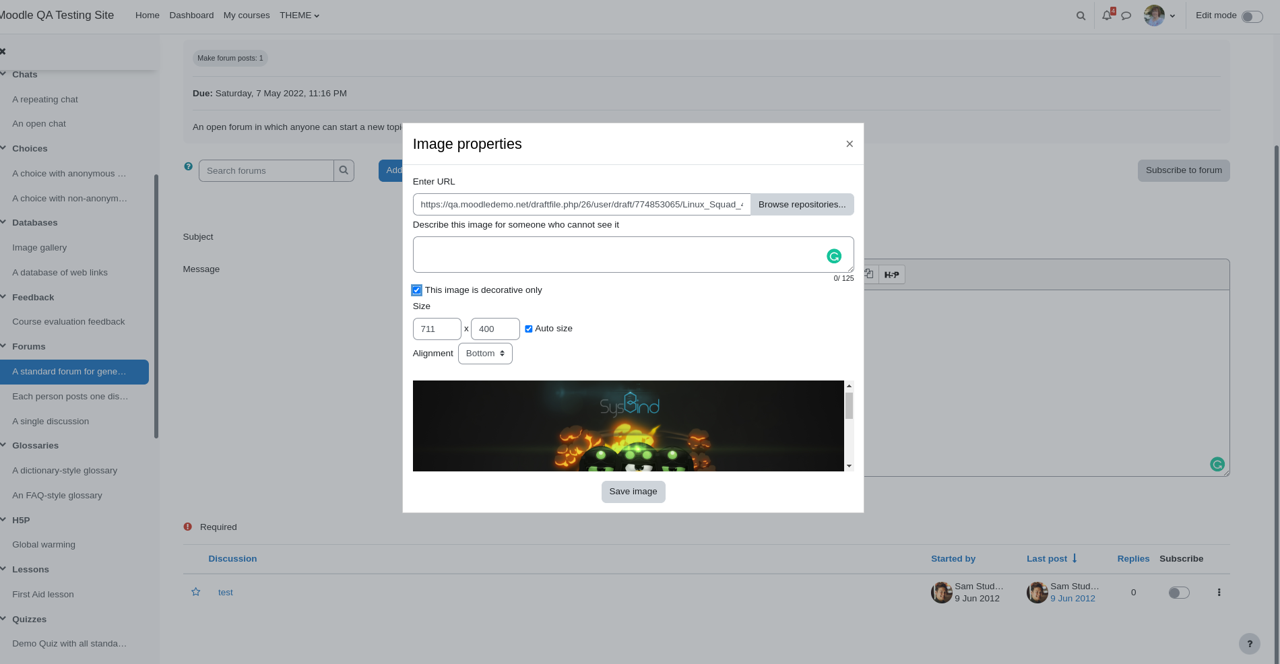Toggle the Auto size checkbox

click(529, 329)
